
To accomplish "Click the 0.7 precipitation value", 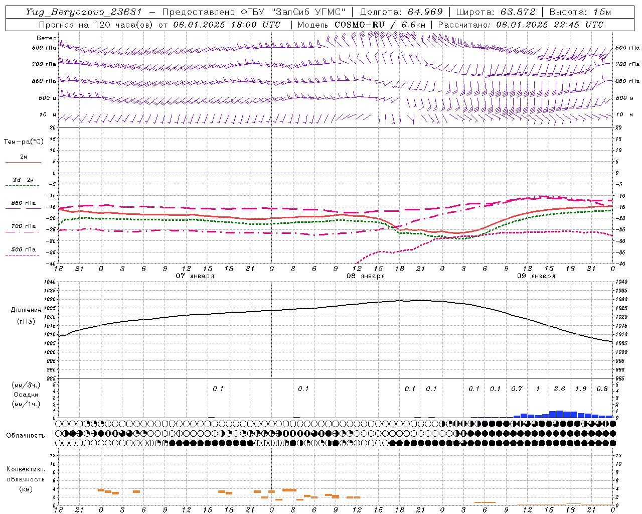I will 517,389.
